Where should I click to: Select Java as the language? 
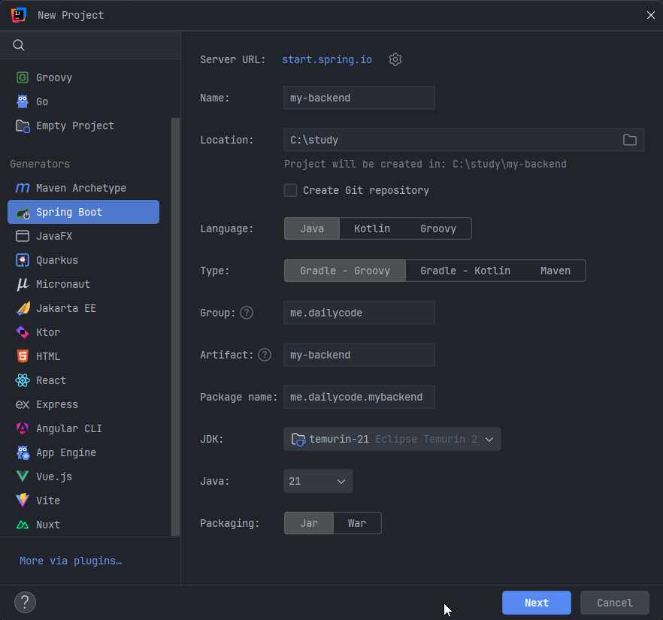[x=312, y=228]
